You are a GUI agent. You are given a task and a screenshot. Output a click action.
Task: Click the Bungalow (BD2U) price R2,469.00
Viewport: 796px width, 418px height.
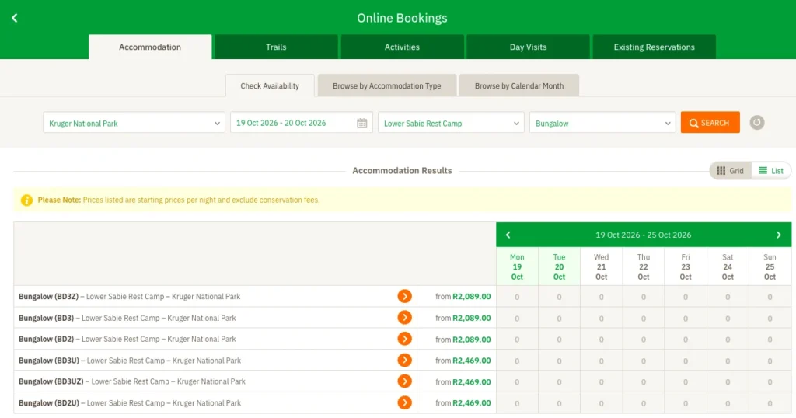tap(472, 402)
